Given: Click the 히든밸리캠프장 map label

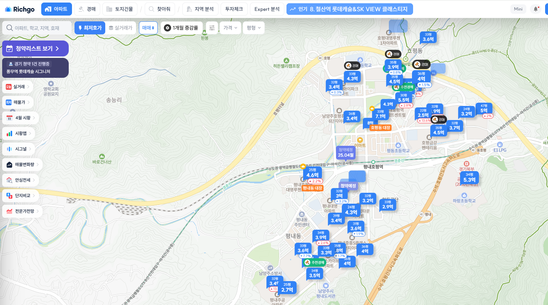Looking at the screenshot, I should point(286,66).
